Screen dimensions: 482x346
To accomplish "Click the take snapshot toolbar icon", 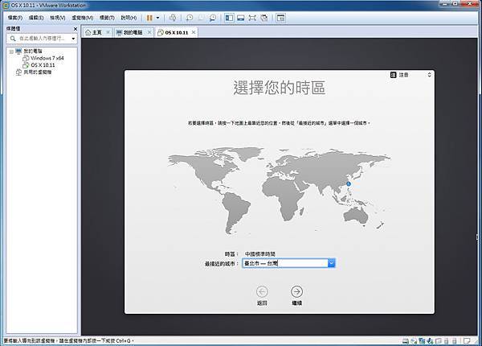I will [189, 17].
